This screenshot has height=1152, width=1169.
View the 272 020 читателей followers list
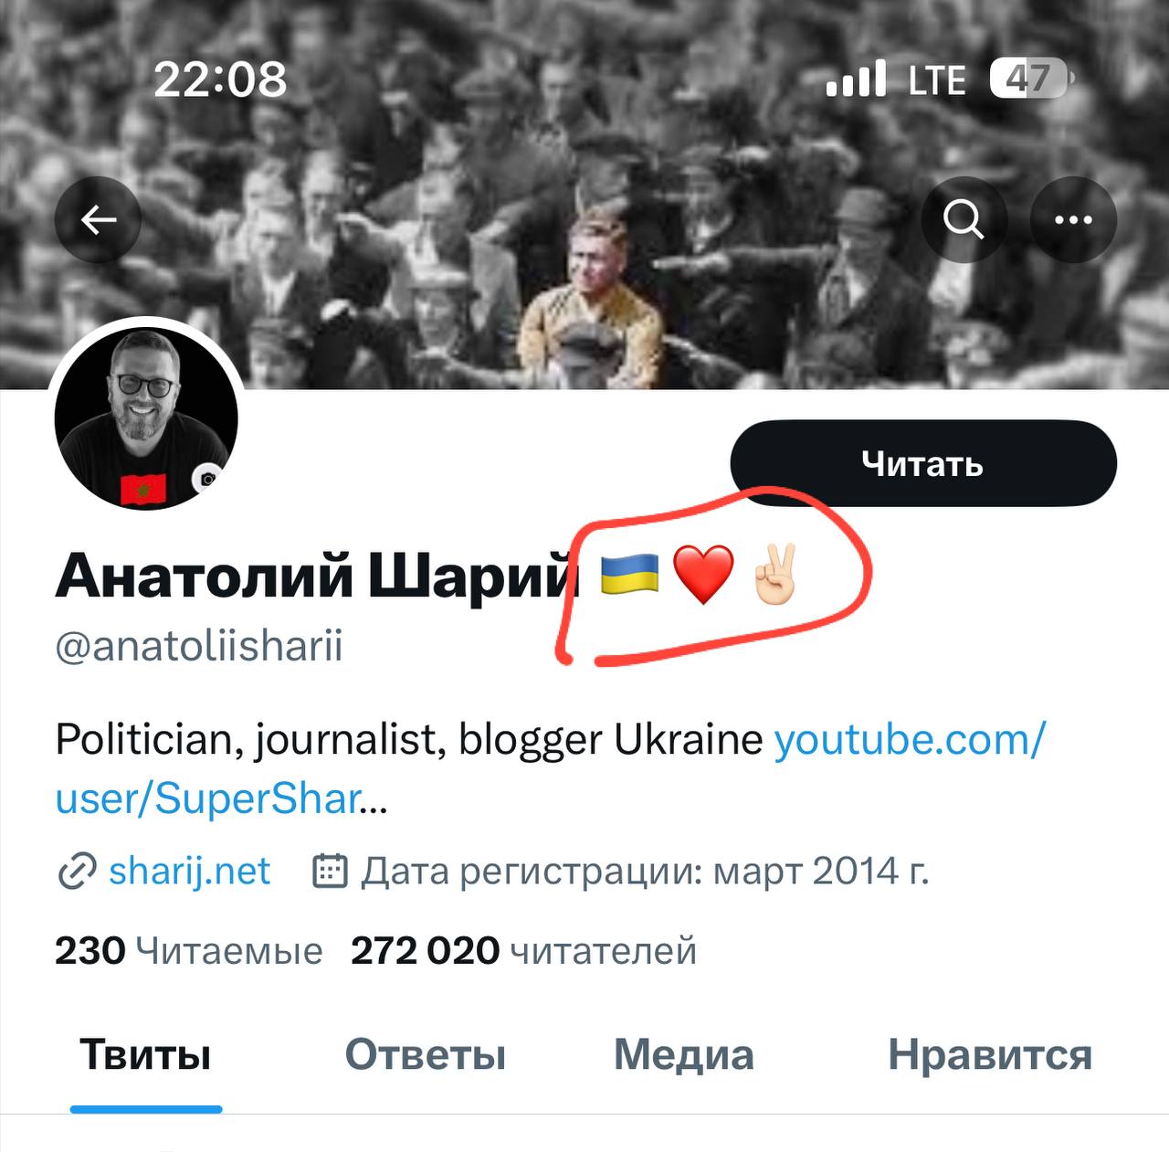click(x=523, y=951)
